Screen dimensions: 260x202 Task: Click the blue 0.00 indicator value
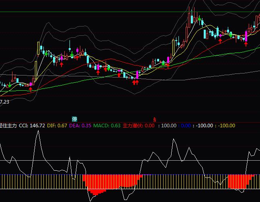[x=186, y=126]
